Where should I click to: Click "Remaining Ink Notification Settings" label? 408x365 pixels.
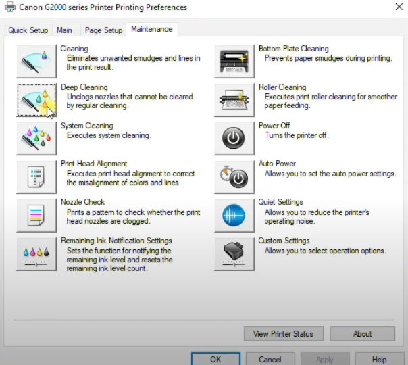tap(116, 241)
